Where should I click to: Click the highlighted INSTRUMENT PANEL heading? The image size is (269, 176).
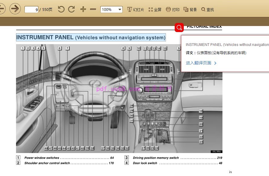click(91, 37)
